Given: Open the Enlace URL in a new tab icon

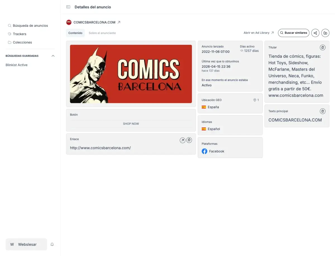Looking at the screenshot, I should click(x=183, y=140).
